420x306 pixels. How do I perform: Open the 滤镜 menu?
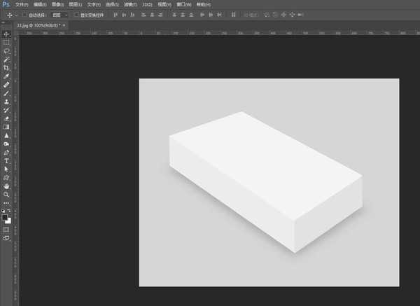point(130,4)
